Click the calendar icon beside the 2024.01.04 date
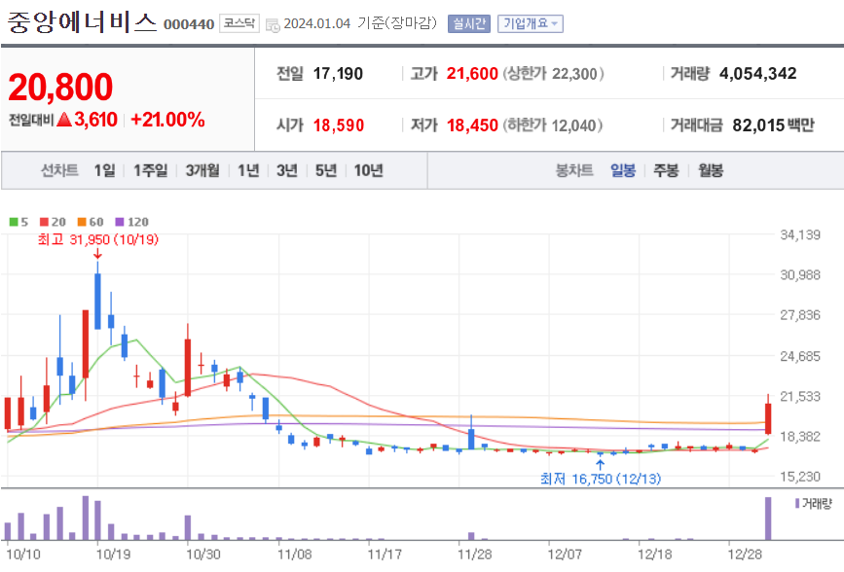Image resolution: width=844 pixels, height=572 pixels. 273,24
